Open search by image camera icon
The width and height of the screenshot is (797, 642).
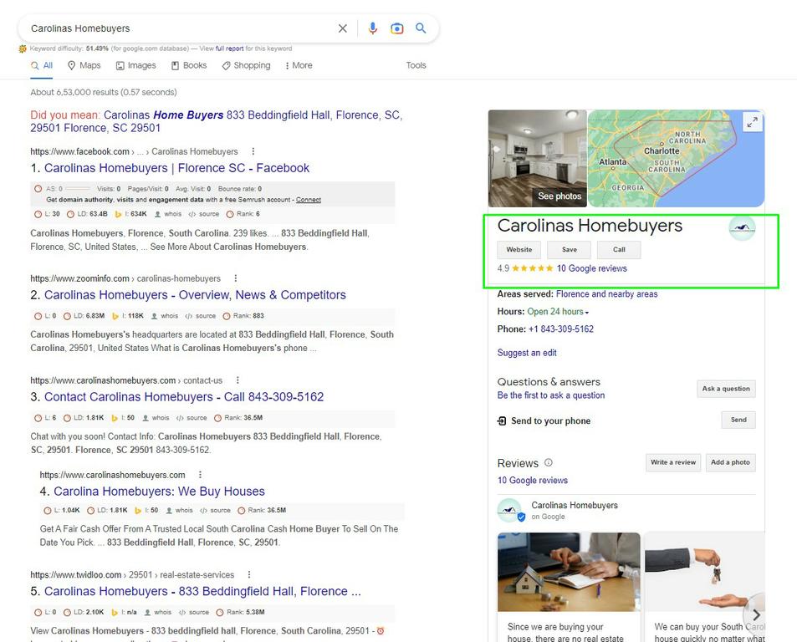click(397, 28)
